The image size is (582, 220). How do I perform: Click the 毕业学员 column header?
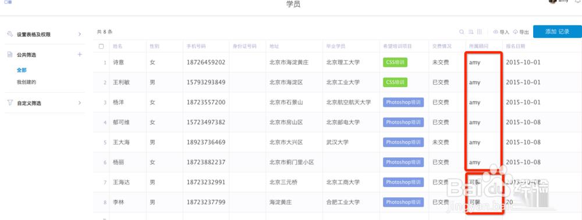(336, 46)
